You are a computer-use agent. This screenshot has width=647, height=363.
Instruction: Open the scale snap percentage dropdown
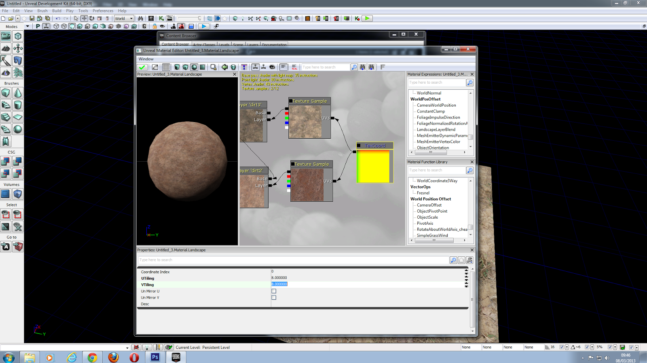(615, 347)
